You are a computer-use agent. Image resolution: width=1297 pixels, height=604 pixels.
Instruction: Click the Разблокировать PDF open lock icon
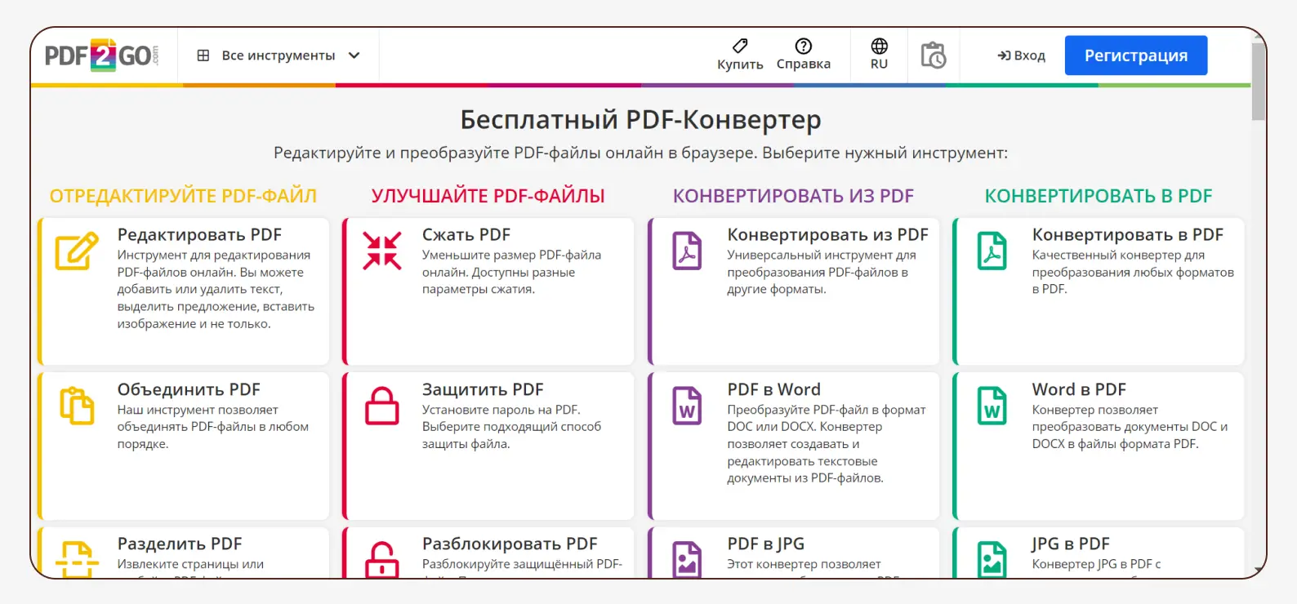click(382, 560)
